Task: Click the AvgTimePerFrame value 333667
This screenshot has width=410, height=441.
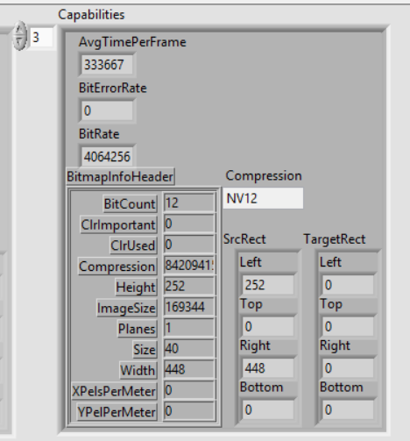Action: [107, 64]
